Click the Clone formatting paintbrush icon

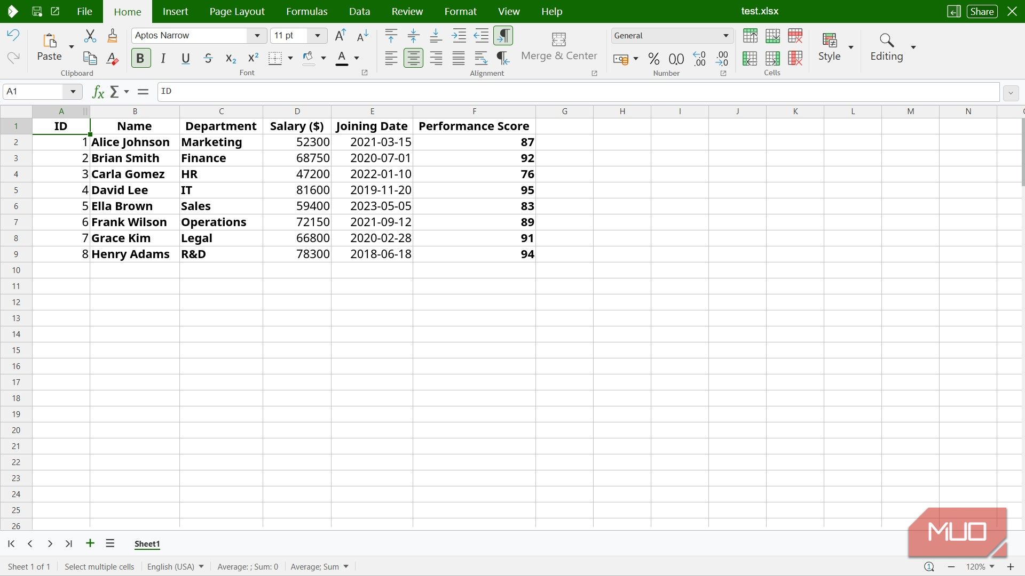click(112, 36)
